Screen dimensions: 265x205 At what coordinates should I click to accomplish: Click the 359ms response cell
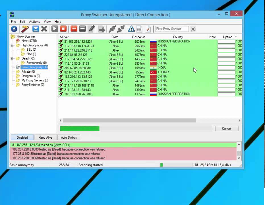pyautogui.click(x=140, y=72)
